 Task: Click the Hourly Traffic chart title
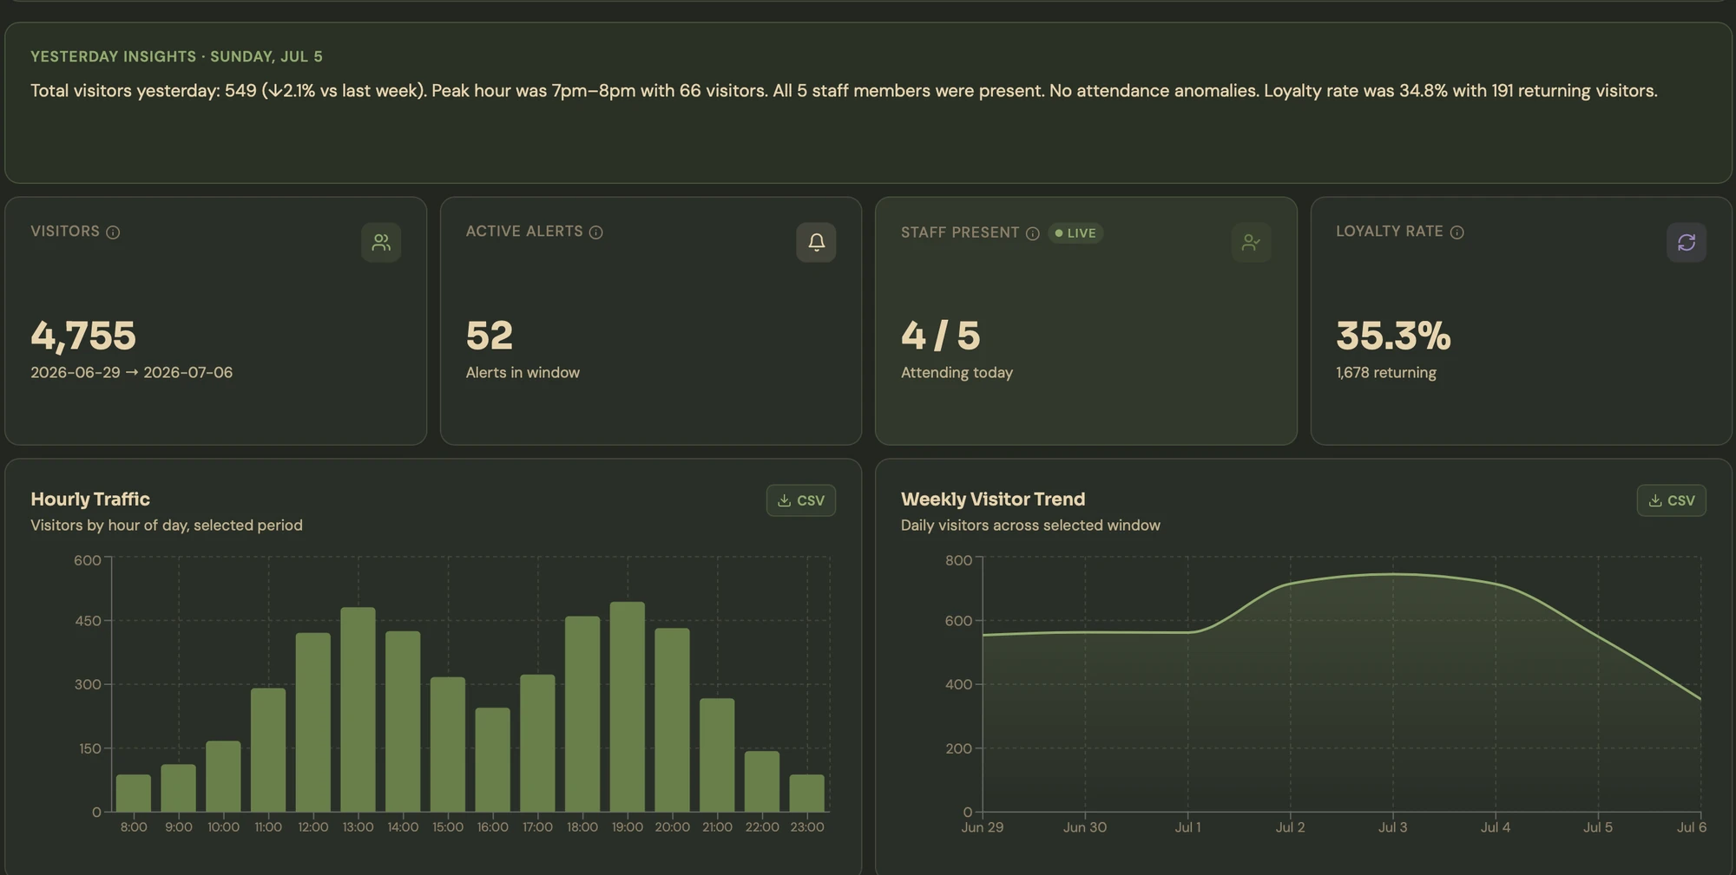[90, 500]
